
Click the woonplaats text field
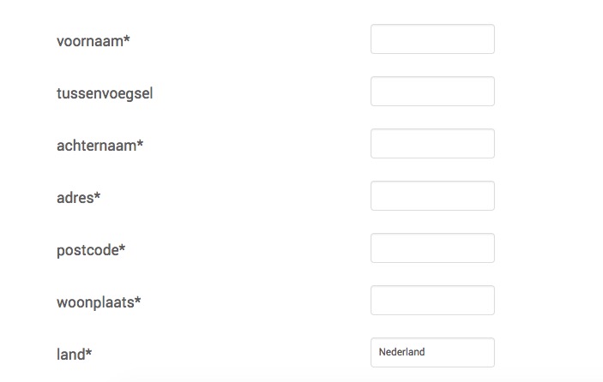coord(432,301)
